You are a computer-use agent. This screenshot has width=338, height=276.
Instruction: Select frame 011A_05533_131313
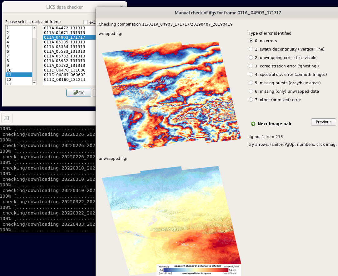69,51
